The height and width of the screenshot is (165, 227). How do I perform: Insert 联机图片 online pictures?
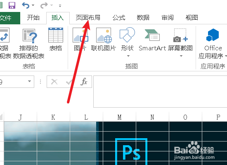point(104,40)
